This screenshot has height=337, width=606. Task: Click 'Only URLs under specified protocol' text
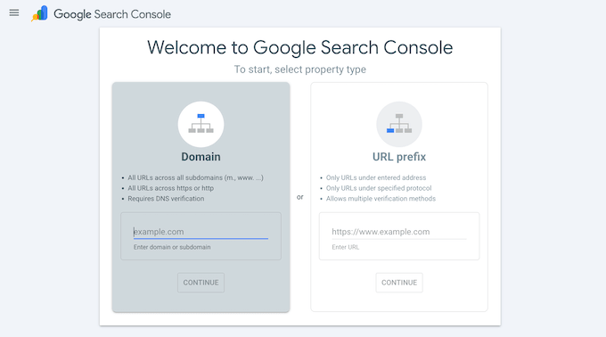pyautogui.click(x=379, y=188)
